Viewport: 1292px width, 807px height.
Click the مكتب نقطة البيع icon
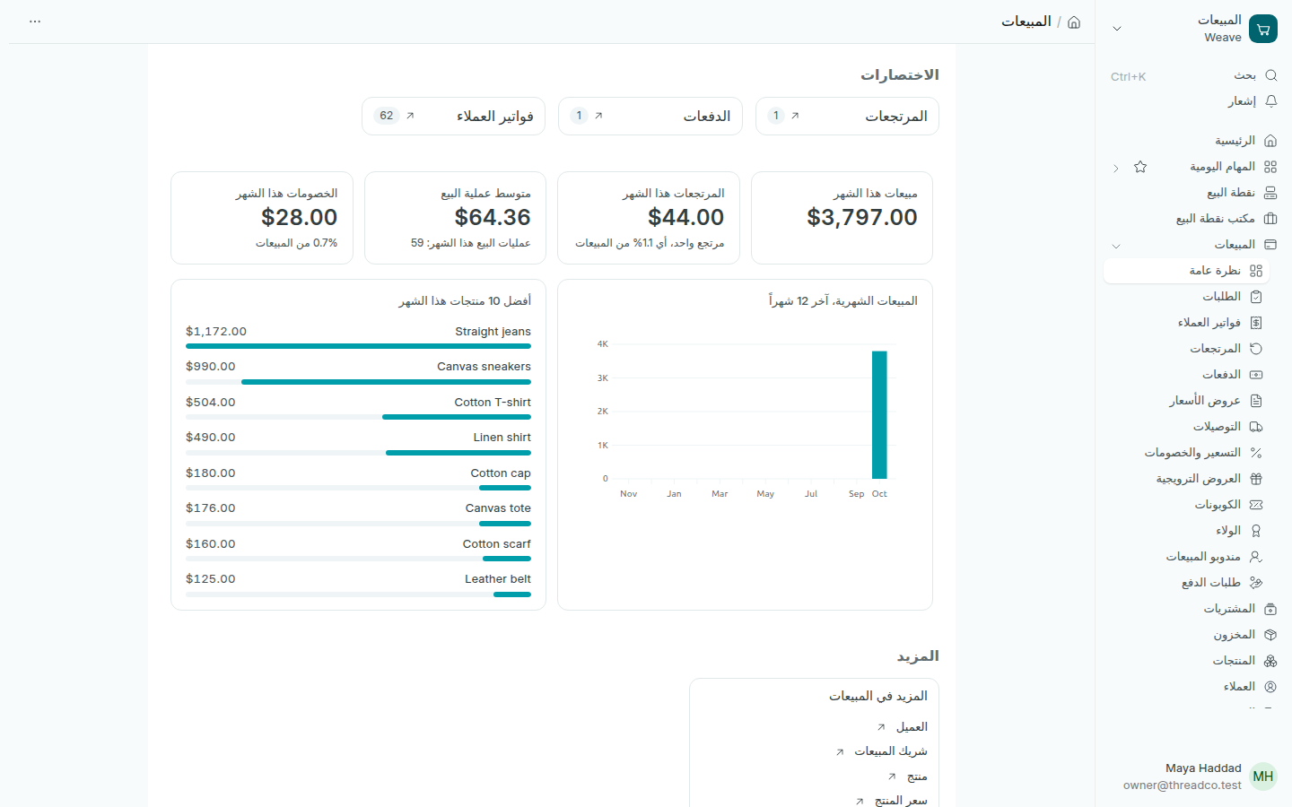1270,219
